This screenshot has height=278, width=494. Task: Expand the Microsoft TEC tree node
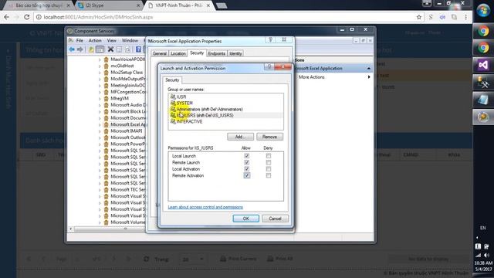[x=100, y=190]
